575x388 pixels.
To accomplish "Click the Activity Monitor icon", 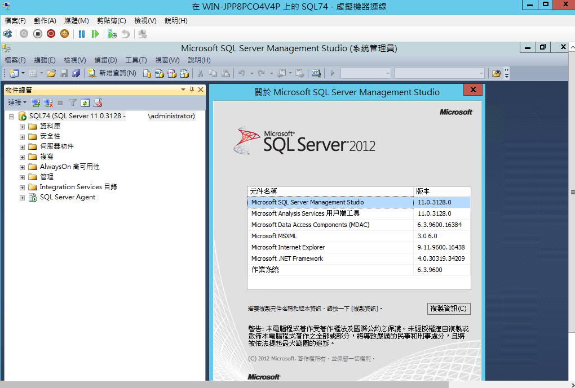I will 316,73.
